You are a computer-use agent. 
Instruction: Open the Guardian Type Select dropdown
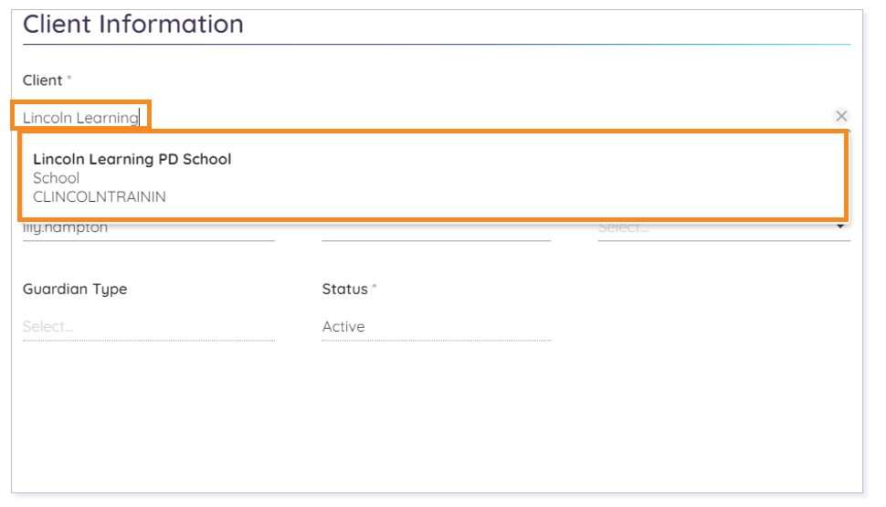[x=149, y=327]
